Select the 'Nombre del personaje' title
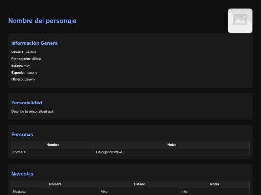Screen dimensions: 261x195 coord(42,21)
